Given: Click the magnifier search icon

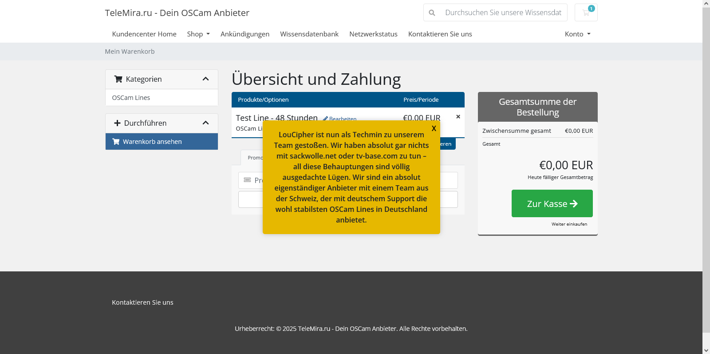Looking at the screenshot, I should coord(432,13).
